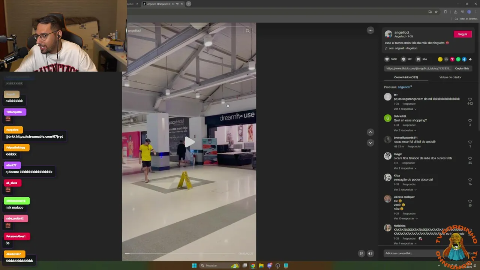Like MT's comment with the heart
This screenshot has width=480, height=270.
tap(470, 99)
